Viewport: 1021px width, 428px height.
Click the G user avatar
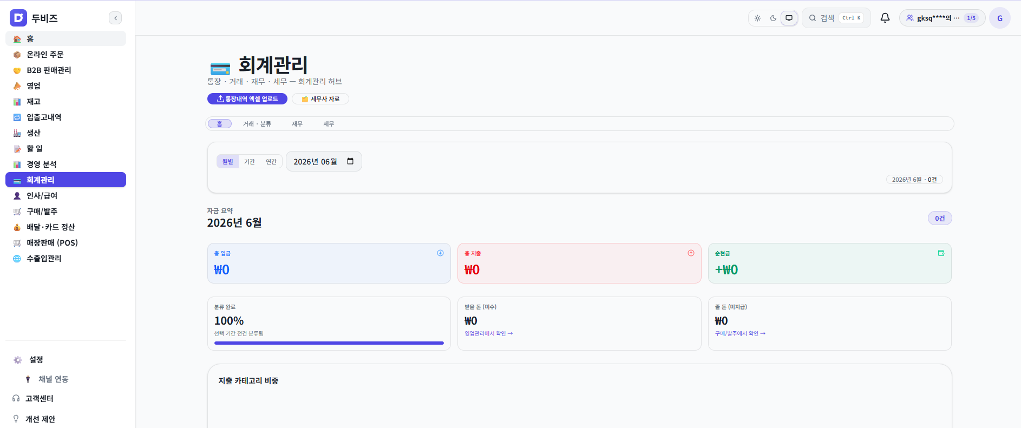pos(999,18)
